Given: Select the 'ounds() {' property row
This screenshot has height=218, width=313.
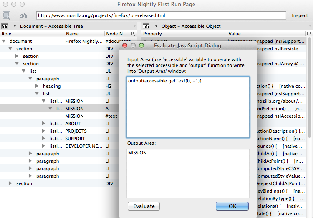Looking at the screenshot, I should pos(280,146).
